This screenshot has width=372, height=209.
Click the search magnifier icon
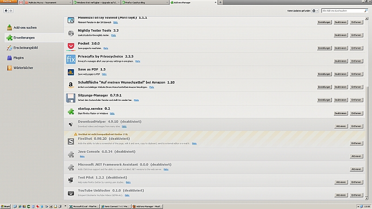[366, 11]
